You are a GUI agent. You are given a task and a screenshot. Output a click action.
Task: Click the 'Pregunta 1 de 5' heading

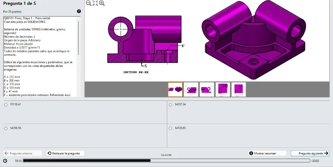pos(19,3)
